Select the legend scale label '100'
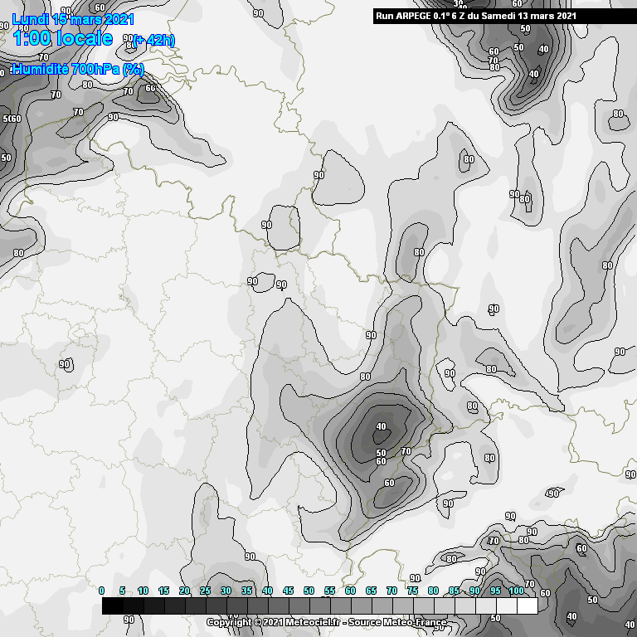The width and height of the screenshot is (637, 637). pos(516,591)
